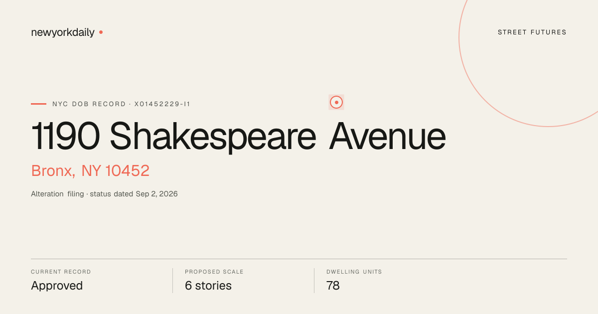Viewport: 598px width, 314px height.
Task: Click the divider between Approved and 6 stories
Action: 172,281
